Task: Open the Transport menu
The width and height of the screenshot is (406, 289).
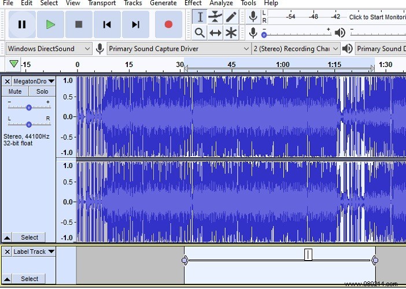Action: coord(102,3)
